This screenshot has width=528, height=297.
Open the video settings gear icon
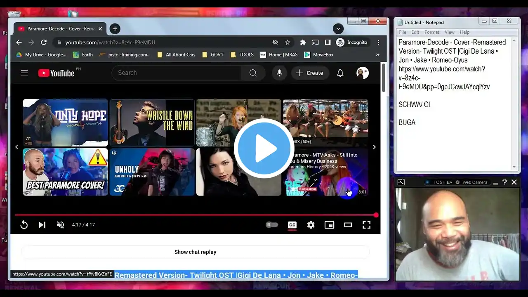click(x=311, y=225)
